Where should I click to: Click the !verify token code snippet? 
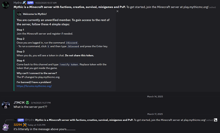click(69, 65)
